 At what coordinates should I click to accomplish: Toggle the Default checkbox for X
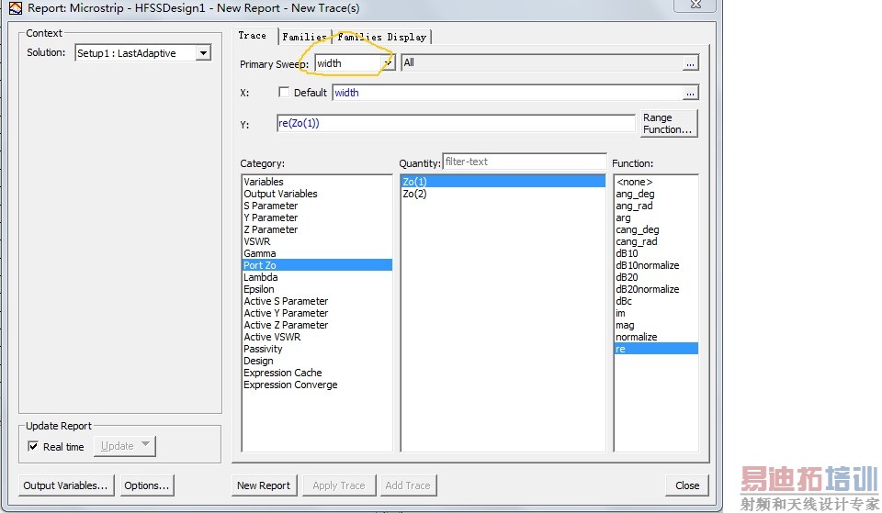(x=284, y=93)
